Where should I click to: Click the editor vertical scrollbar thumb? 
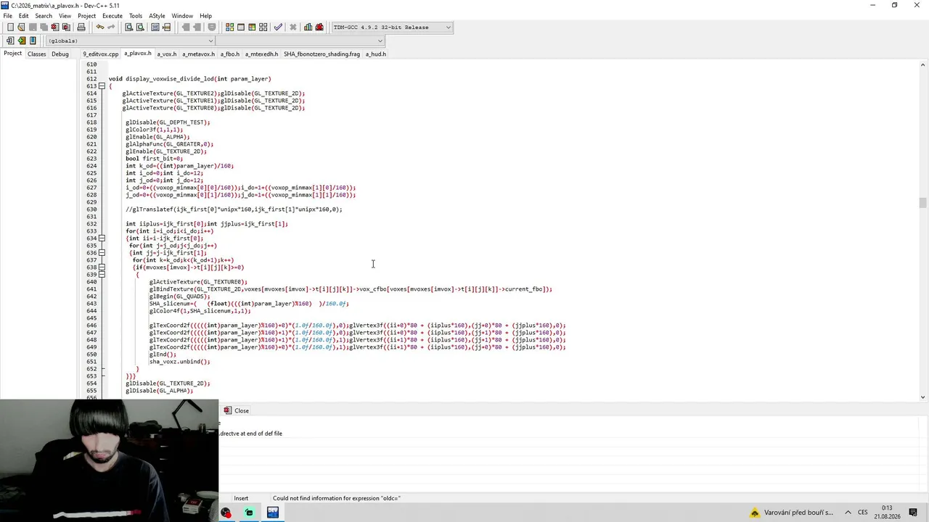(x=923, y=202)
